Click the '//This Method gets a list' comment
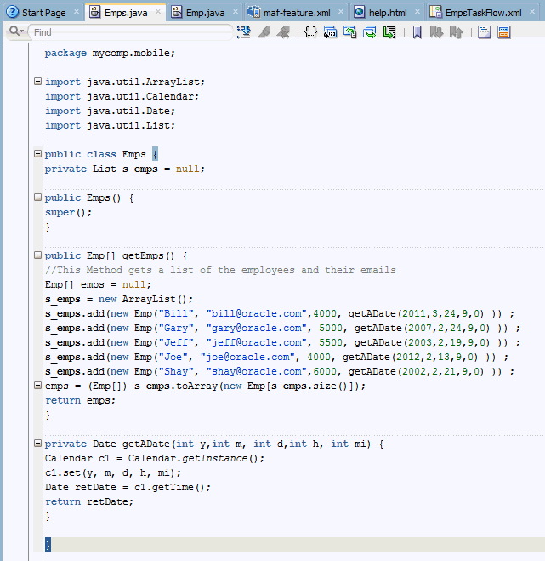This screenshot has width=545, height=561. (x=220, y=270)
